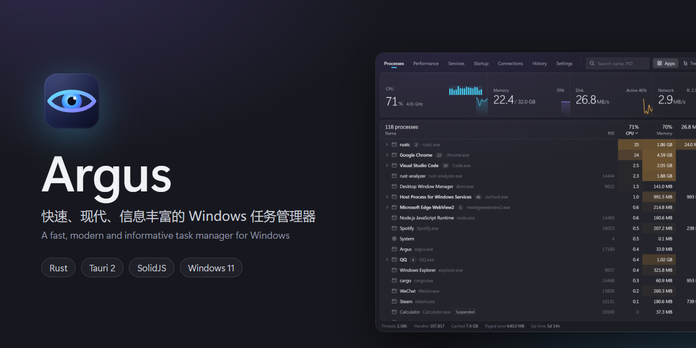Click the Microsoft Edge WebView2 row icon

[x=394, y=207]
